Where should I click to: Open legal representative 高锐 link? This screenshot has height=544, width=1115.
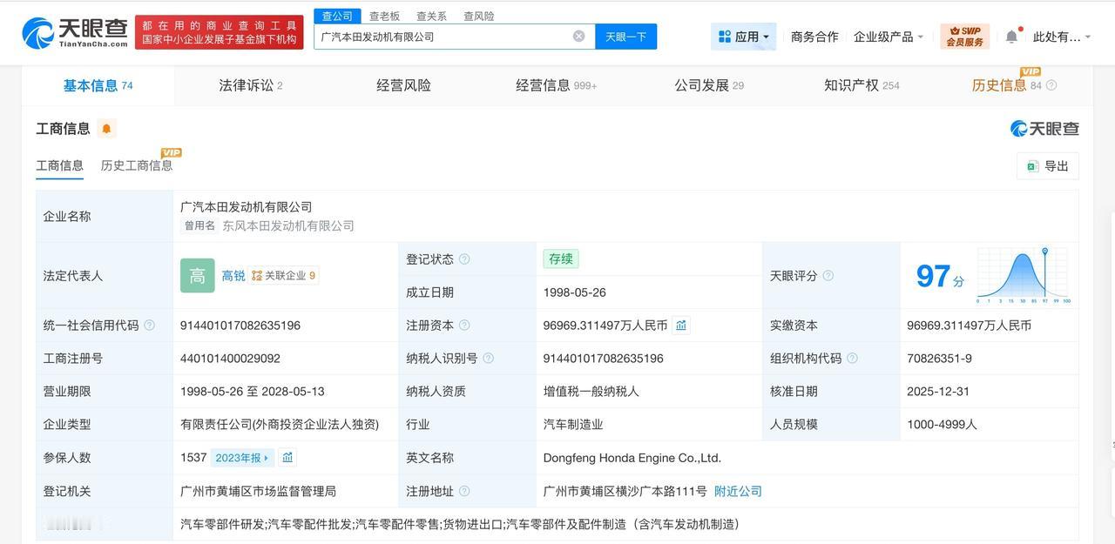click(233, 276)
